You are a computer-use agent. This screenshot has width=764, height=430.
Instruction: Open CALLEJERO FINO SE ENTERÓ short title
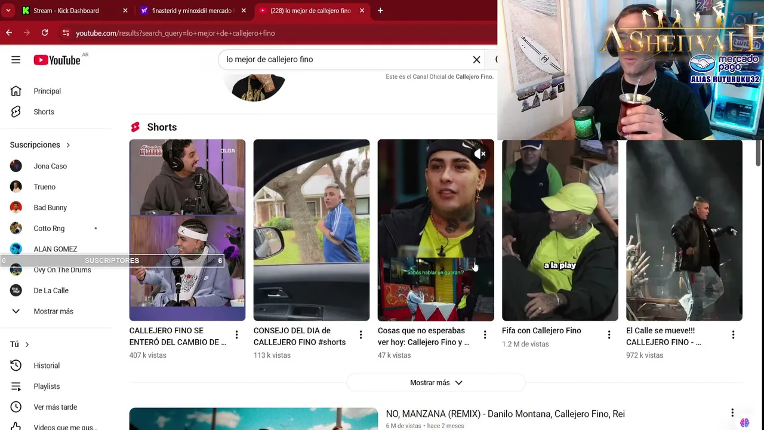pyautogui.click(x=178, y=336)
